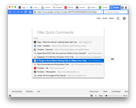The width and height of the screenshot is (136, 108).
Task: Open the Annonsering footer link
Action: coord(17,92)
